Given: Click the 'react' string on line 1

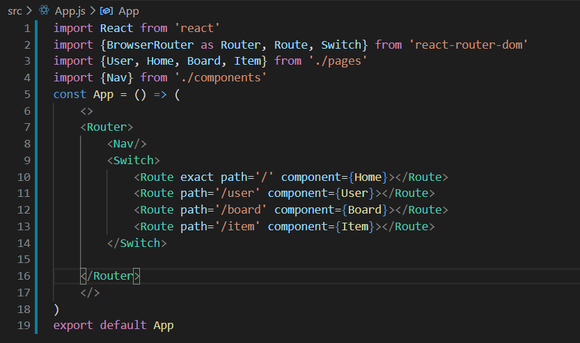Looking at the screenshot, I should point(197,28).
